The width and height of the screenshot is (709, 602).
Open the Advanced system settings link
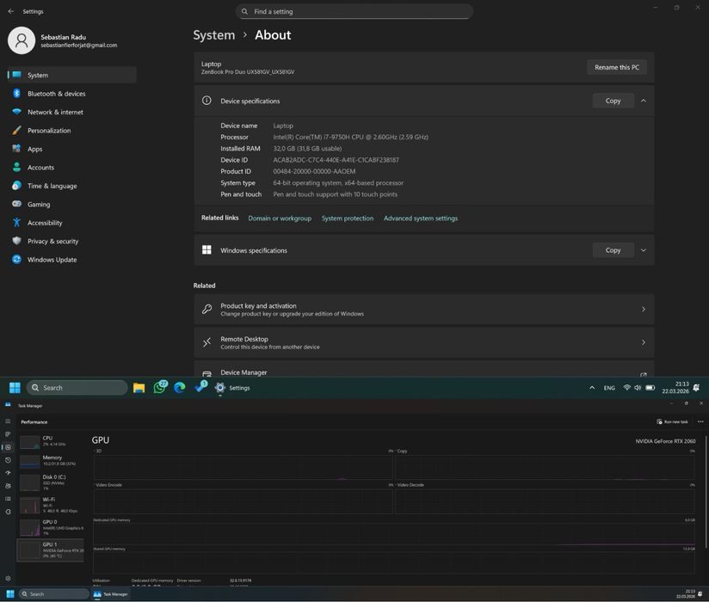click(421, 218)
